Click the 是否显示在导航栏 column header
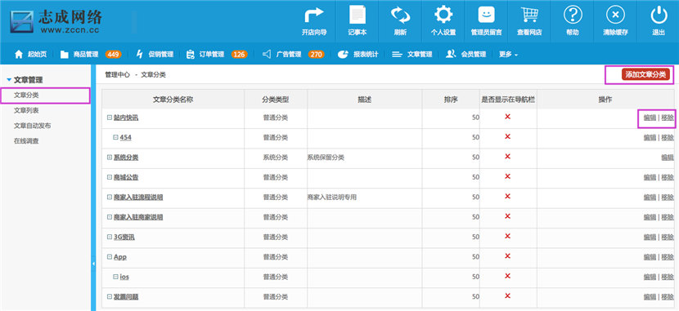The height and width of the screenshot is (311, 679). coord(508,100)
